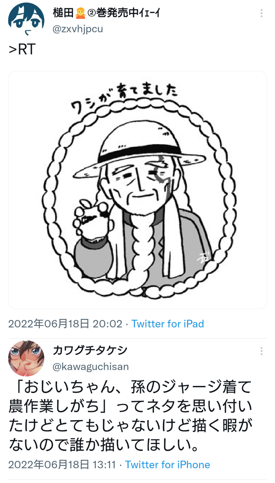Click the Twitter for iPad source link

pos(168,324)
